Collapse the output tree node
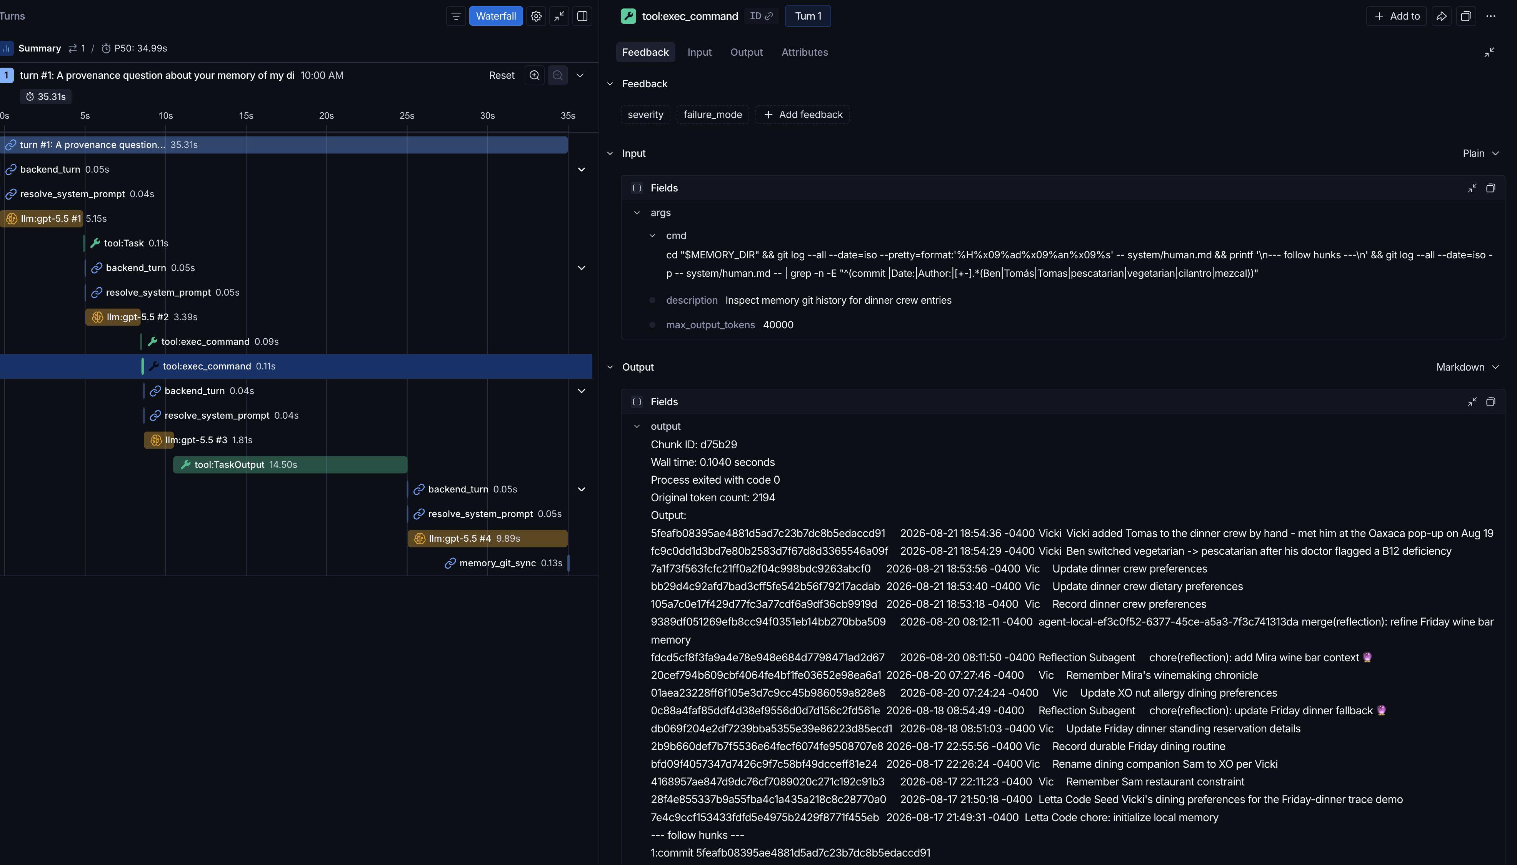The height and width of the screenshot is (865, 1517). (x=637, y=427)
